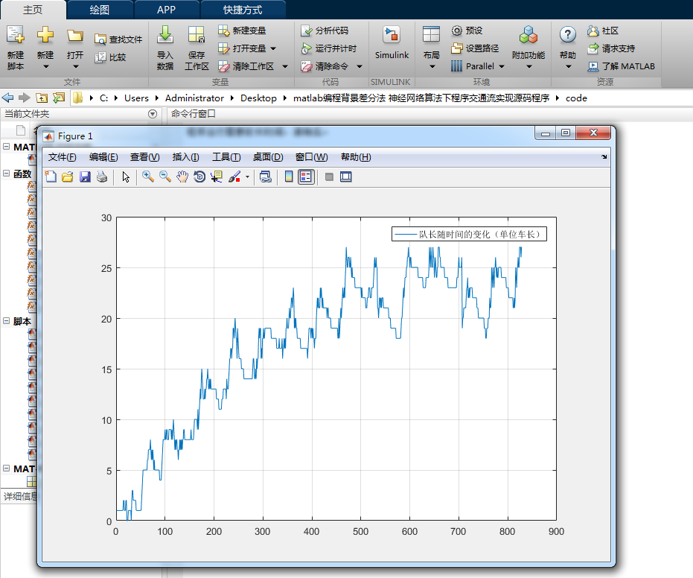
Task: Select the Pan hand tool
Action: coord(182,177)
